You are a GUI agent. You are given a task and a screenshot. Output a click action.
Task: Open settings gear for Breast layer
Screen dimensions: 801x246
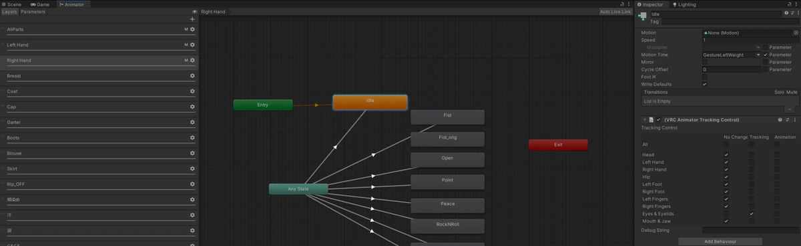(x=193, y=76)
